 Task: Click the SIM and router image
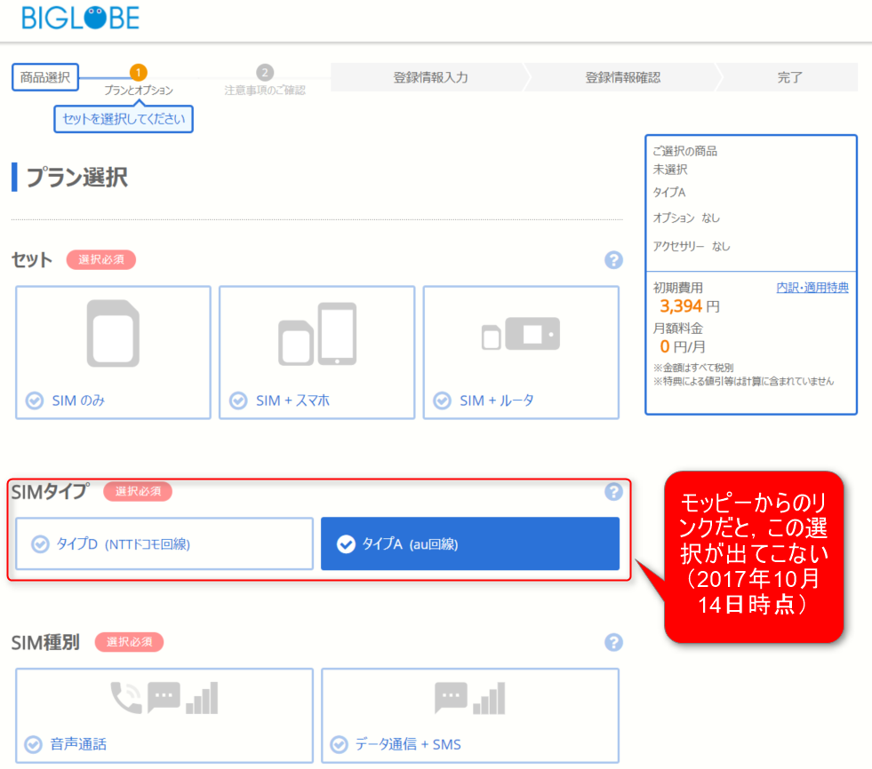(521, 333)
